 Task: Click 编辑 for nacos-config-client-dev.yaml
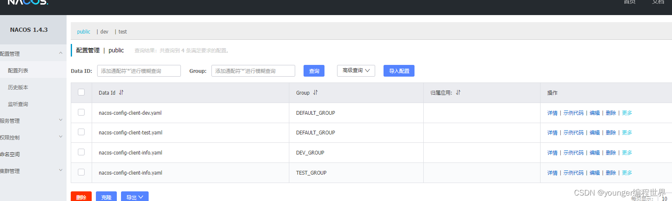[595, 113]
